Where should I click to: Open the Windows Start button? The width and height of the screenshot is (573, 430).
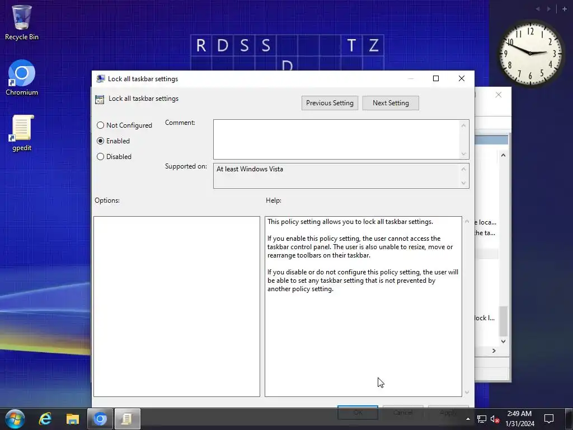click(15, 419)
